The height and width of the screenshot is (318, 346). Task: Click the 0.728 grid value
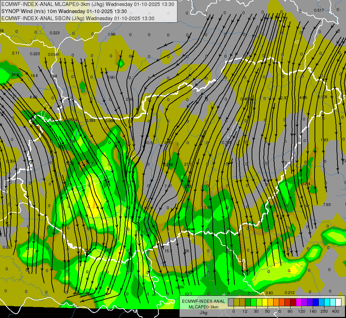coord(227,142)
